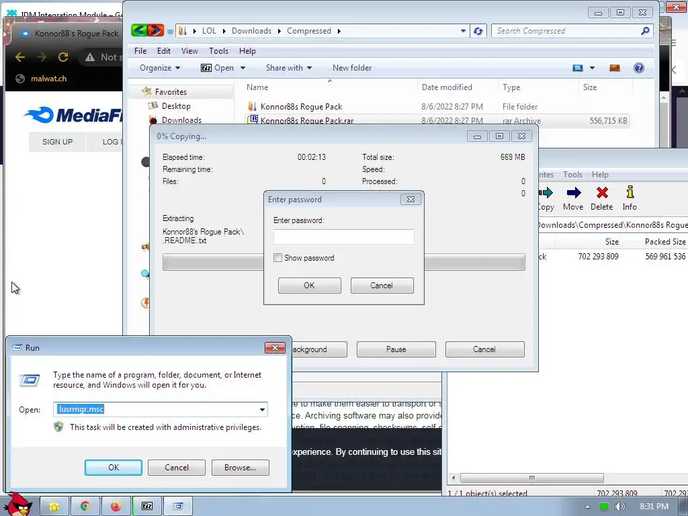The height and width of the screenshot is (516, 688).
Task: Open the Tools menu in 7-Zip
Action: pos(573,175)
